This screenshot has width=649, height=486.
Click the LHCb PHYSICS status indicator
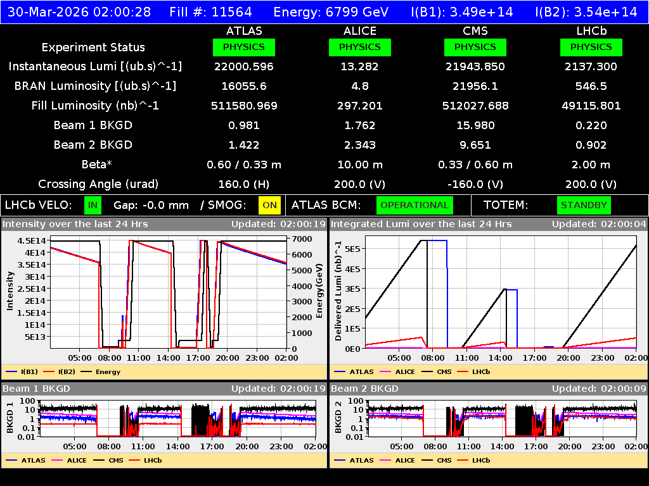point(591,47)
